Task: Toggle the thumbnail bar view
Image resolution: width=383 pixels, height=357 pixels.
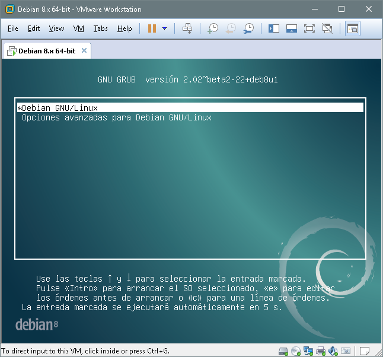Action: (x=291, y=28)
